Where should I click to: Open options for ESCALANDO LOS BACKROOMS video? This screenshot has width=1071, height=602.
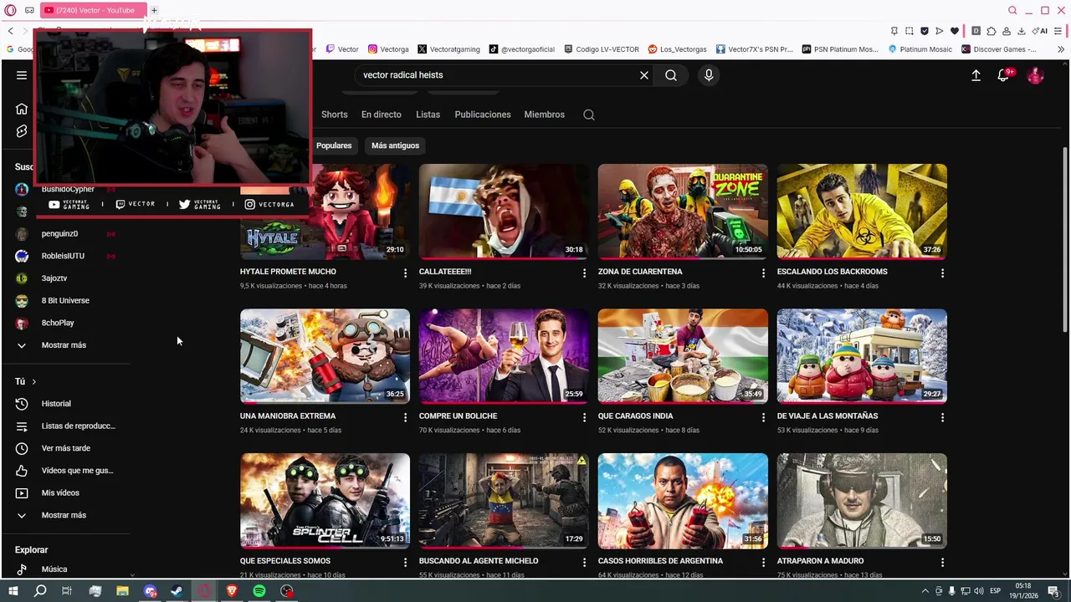(942, 273)
